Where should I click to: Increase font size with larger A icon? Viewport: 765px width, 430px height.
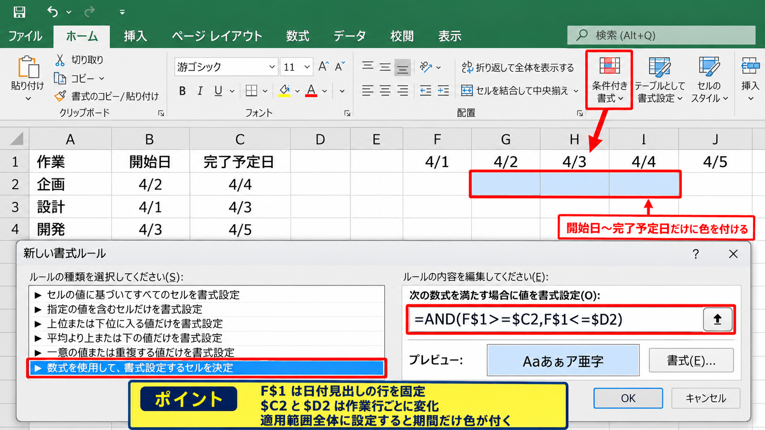(323, 67)
